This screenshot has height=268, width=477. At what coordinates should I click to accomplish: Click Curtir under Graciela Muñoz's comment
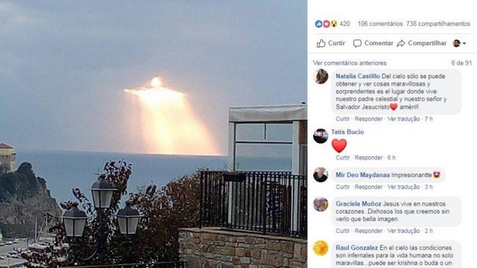point(342,231)
